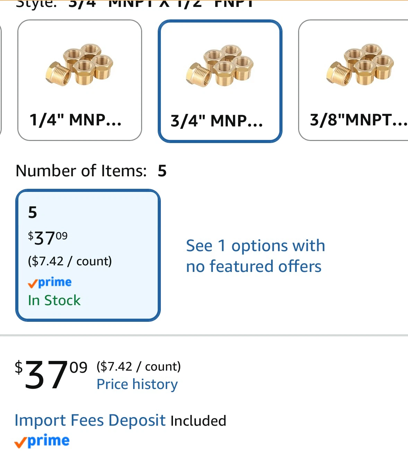Click the Style heading at top
The image size is (408, 451).
click(36, 4)
